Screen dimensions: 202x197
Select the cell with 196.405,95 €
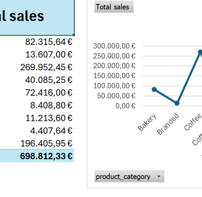pyautogui.click(x=37, y=143)
